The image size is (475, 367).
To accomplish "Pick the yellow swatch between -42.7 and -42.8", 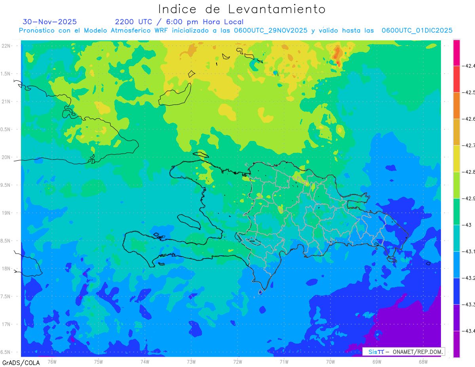I will pos(456,159).
